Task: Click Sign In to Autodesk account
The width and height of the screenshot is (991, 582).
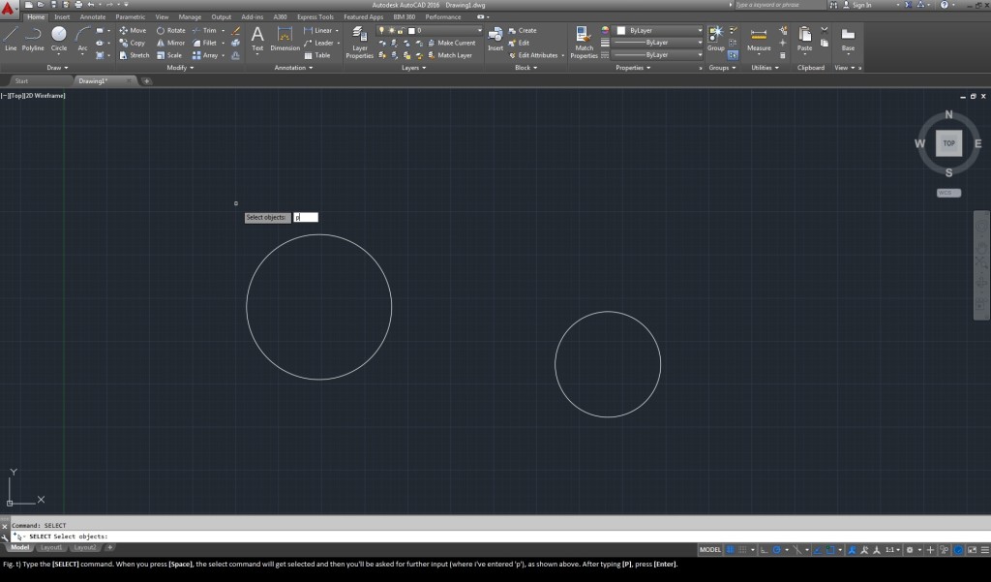Action: (859, 5)
